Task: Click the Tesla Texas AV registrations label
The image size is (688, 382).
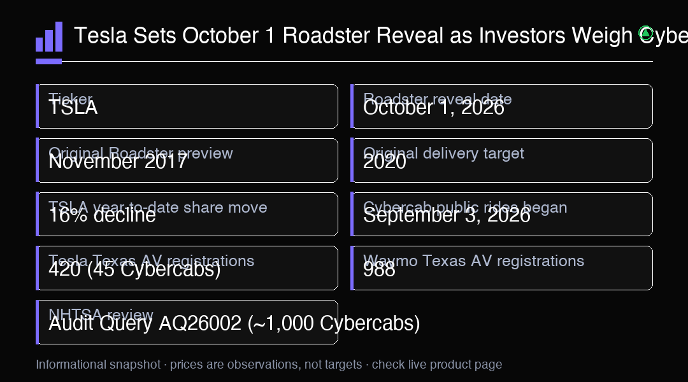Action: (152, 261)
